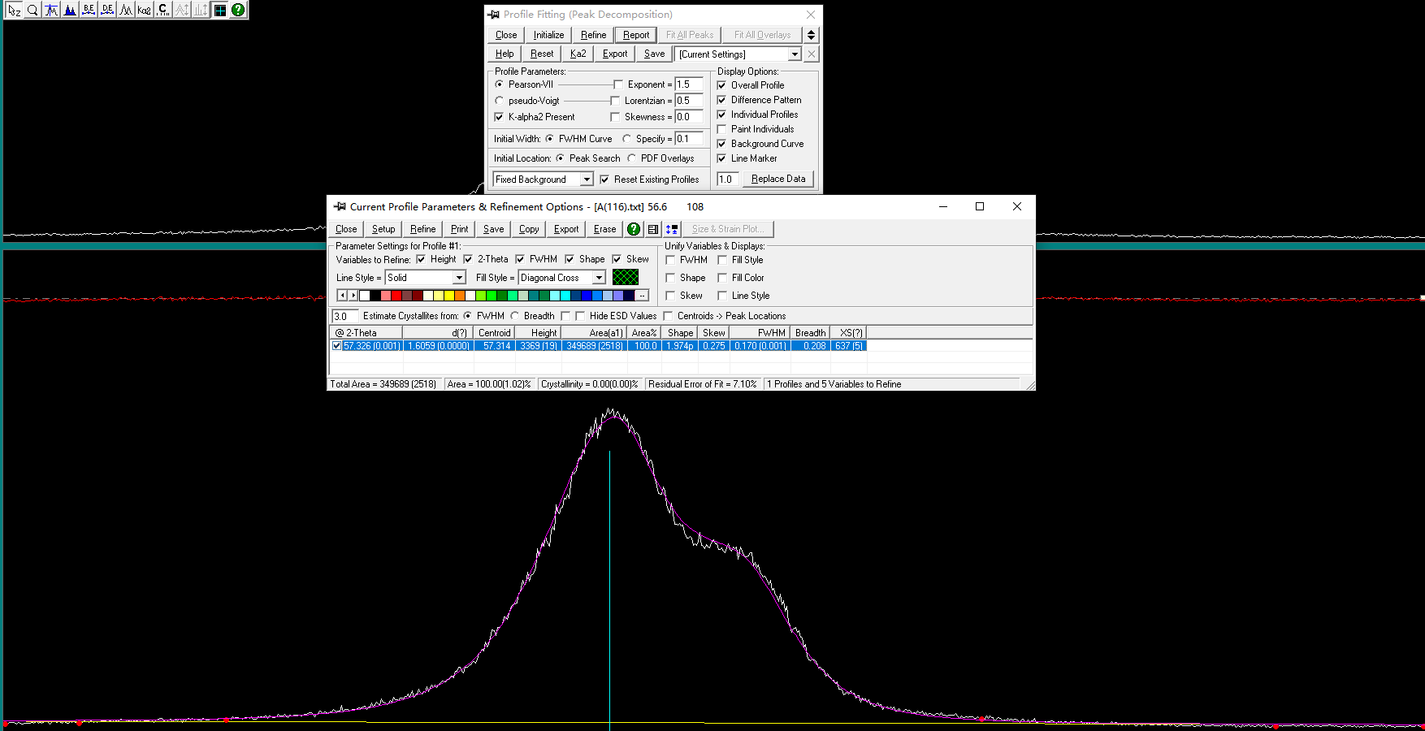This screenshot has width=1425, height=731.
Task: Click the blue arrows sort icon
Action: [x=672, y=229]
